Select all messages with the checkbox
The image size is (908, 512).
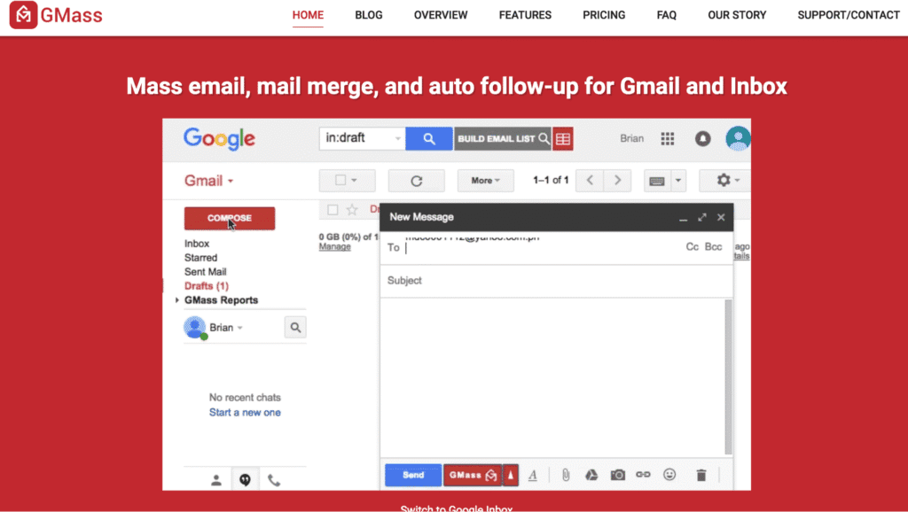[x=341, y=181]
